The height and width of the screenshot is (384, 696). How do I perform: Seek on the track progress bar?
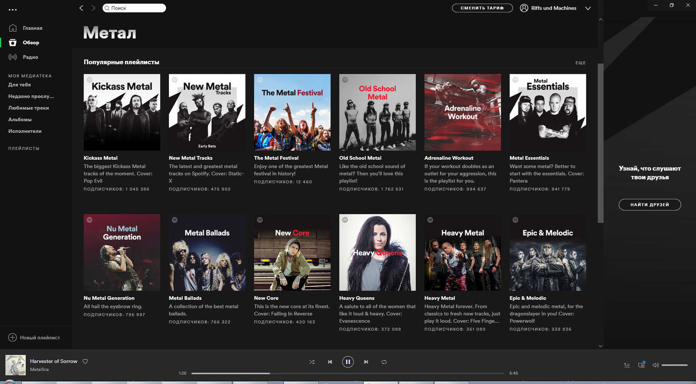pyautogui.click(x=348, y=373)
